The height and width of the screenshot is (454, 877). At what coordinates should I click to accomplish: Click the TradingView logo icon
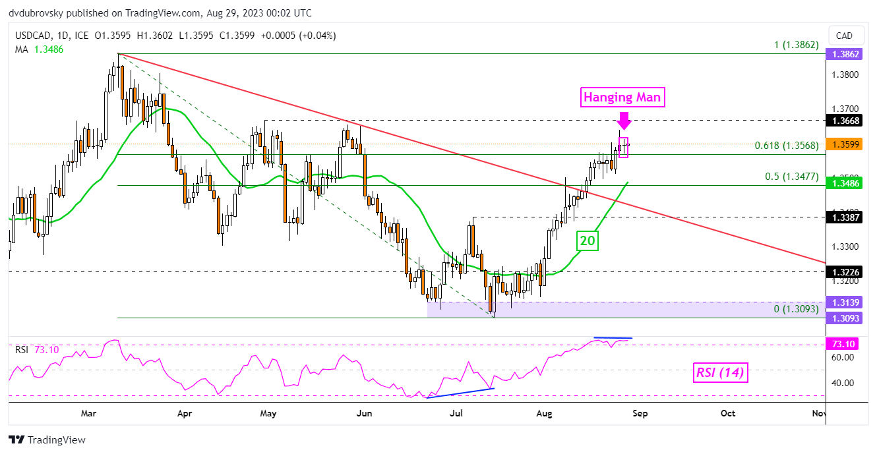coord(16,440)
